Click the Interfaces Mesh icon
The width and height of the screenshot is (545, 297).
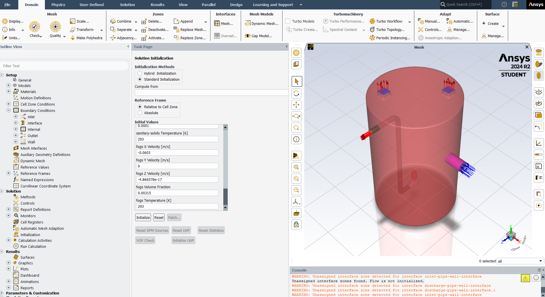217,23
